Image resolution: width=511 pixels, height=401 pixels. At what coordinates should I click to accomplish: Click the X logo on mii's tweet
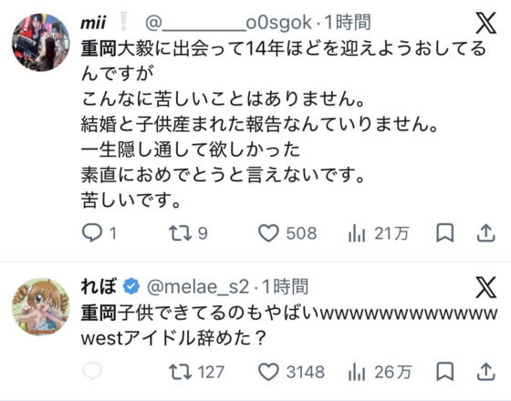click(x=485, y=23)
